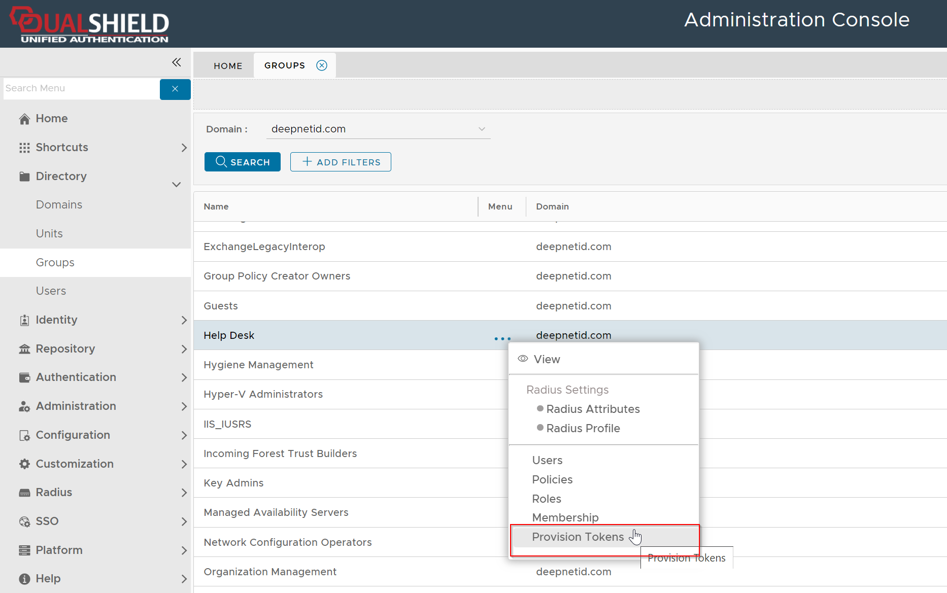Open the Help Desk three-dots menu
The height and width of the screenshot is (593, 947).
tap(502, 338)
